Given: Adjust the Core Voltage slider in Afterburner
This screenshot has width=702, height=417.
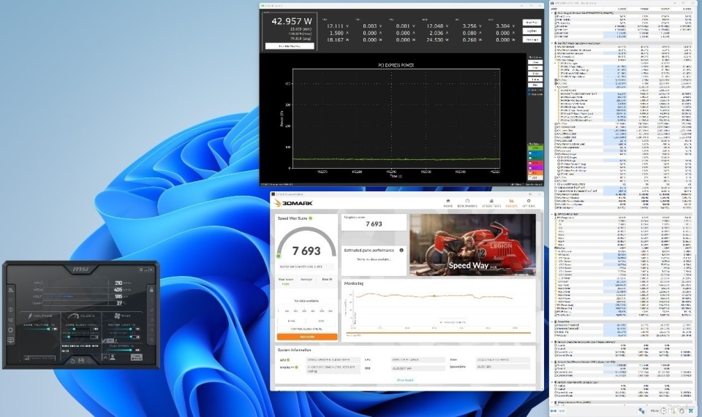Looking at the screenshot, I should click(37, 329).
